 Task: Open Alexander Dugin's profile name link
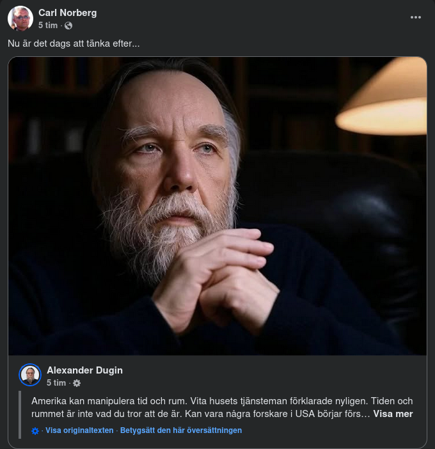tap(84, 370)
